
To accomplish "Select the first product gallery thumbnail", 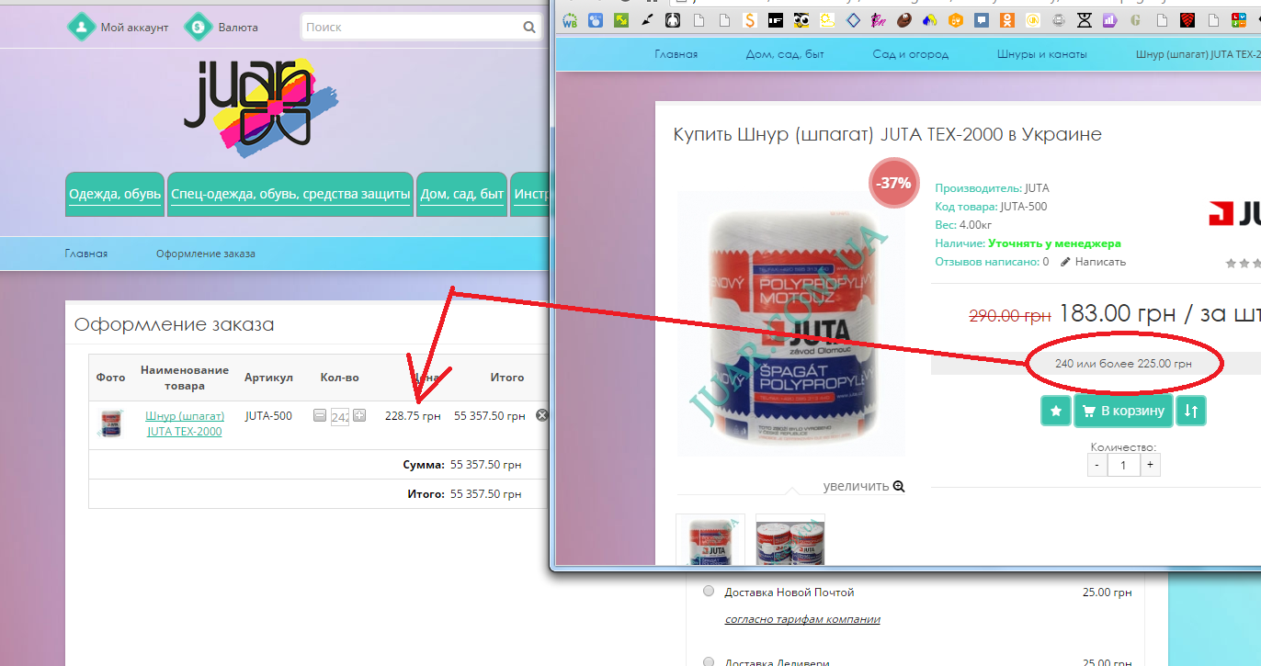I will pos(710,539).
